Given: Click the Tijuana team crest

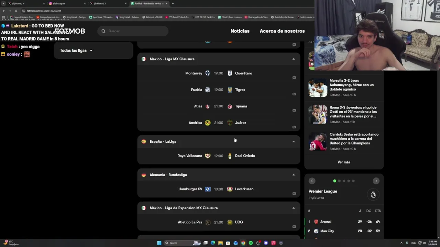Looking at the screenshot, I should [x=230, y=106].
